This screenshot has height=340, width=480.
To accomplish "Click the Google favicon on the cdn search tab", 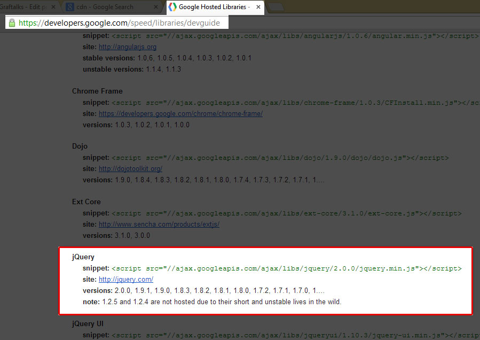I will pos(69,7).
